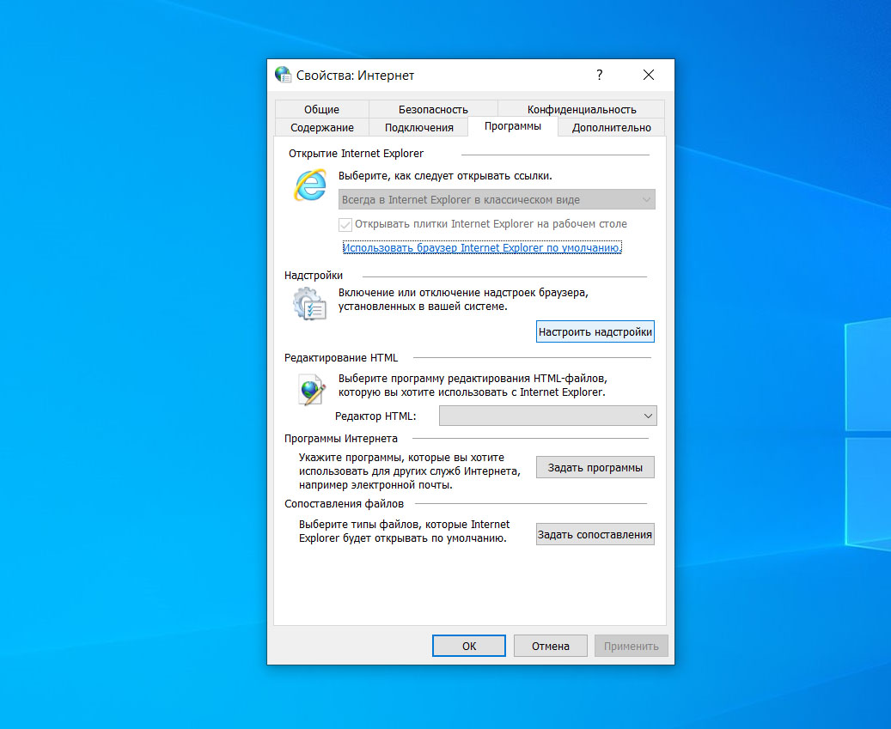Switch to the Дополнительно tab
This screenshot has height=729, width=891.
coord(611,127)
